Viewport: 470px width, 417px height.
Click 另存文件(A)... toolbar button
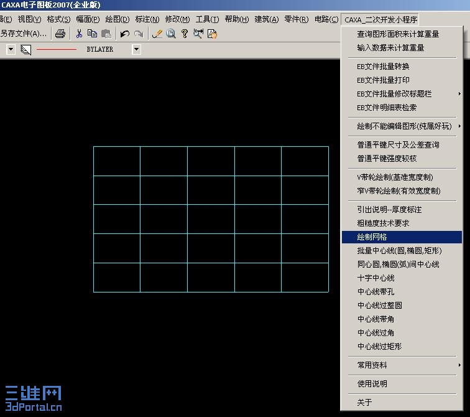tap(24, 34)
